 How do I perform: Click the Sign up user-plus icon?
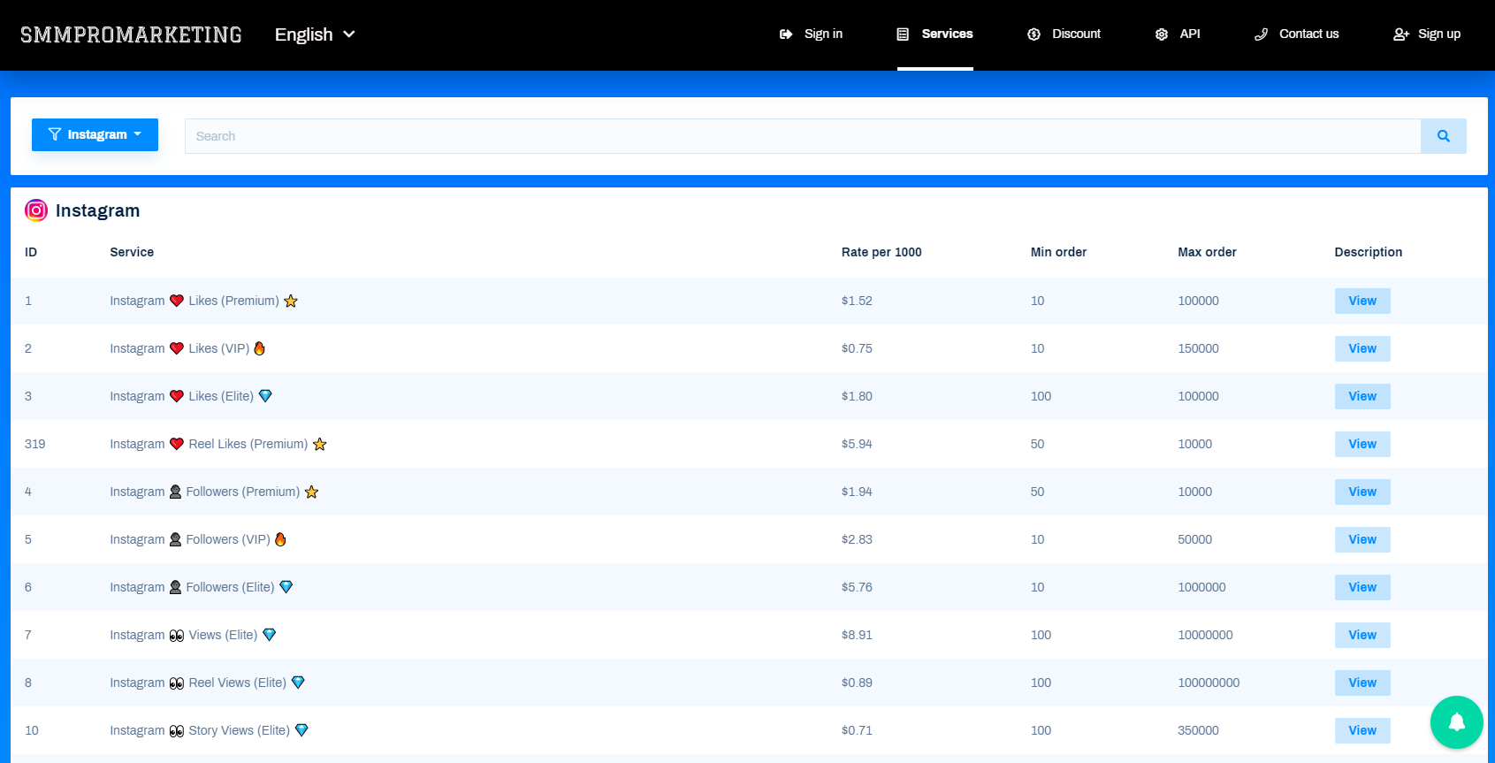point(1401,34)
